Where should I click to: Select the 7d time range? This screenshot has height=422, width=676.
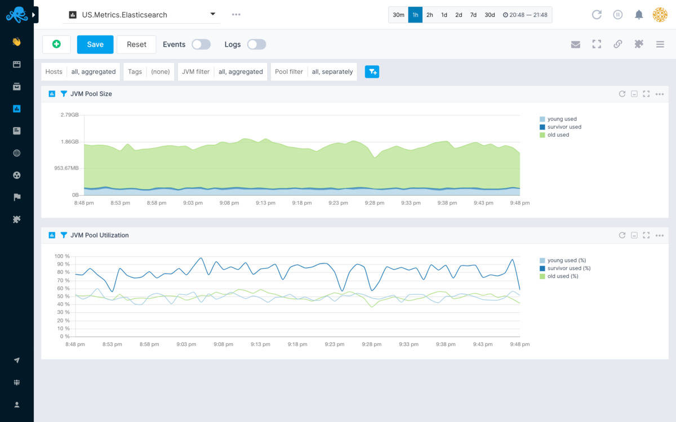coord(473,15)
